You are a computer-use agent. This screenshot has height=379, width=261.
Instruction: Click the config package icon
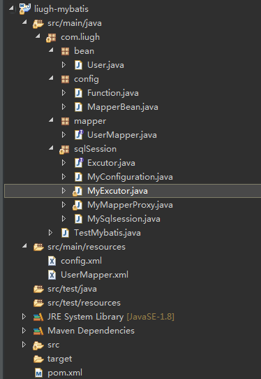[x=66, y=79]
